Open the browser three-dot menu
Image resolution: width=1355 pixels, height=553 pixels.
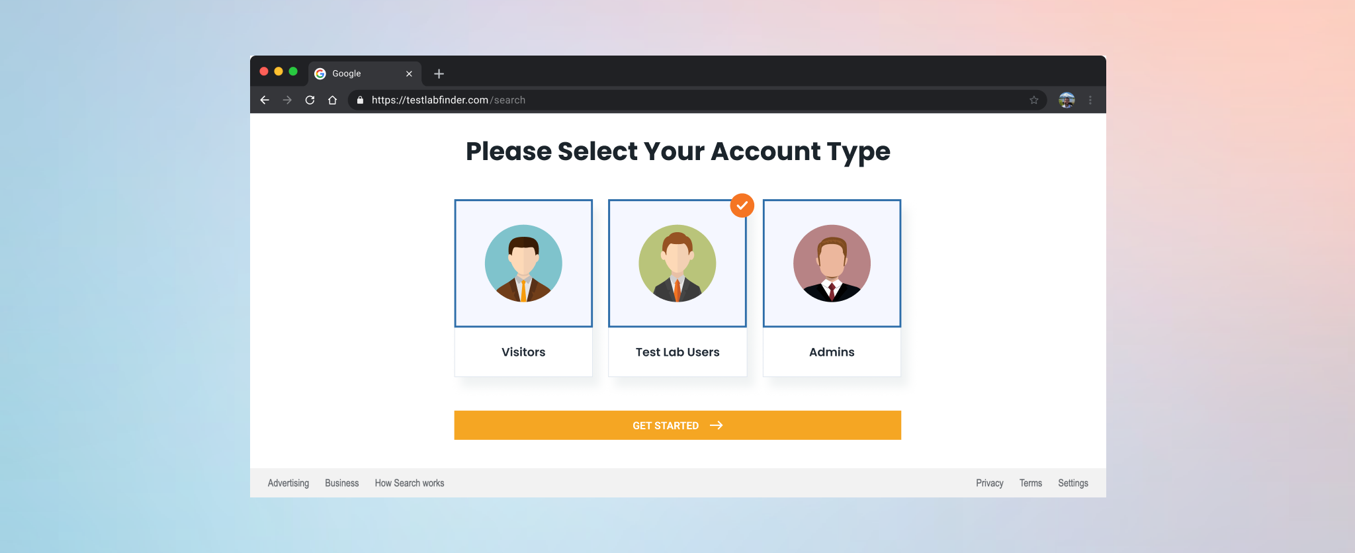(x=1090, y=100)
